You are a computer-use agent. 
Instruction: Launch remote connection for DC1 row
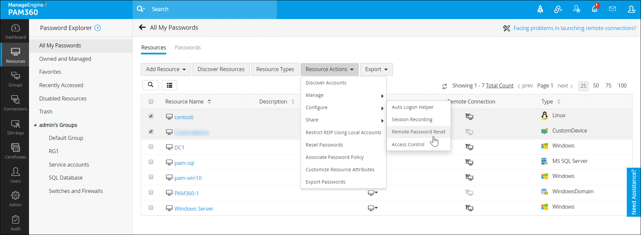point(469,147)
